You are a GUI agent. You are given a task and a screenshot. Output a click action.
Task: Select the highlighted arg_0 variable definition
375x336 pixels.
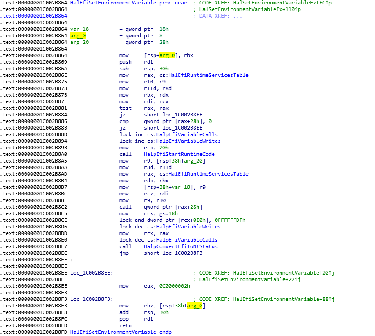(78, 36)
